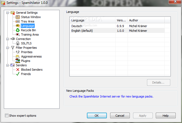182x123 pixels.
Task: Collapse the Senders tree node
Action: [x=7, y=65]
